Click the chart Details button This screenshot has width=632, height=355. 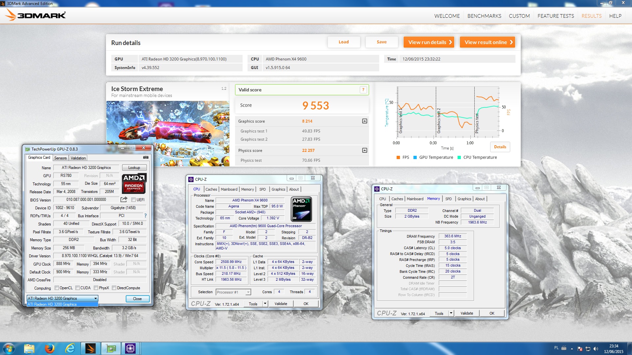click(x=500, y=147)
